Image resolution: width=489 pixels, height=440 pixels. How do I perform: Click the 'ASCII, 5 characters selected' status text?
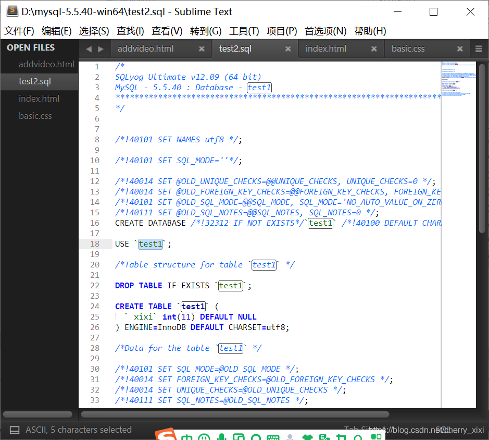click(x=79, y=430)
